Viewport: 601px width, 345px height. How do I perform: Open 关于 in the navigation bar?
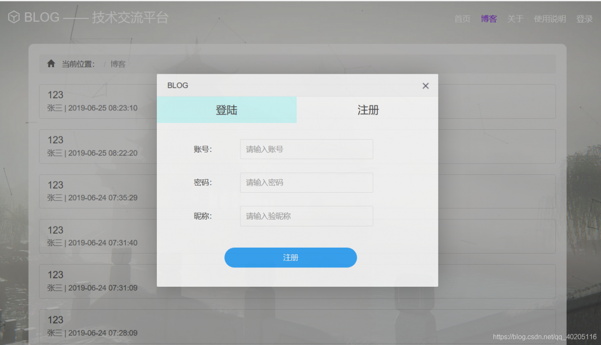[515, 19]
